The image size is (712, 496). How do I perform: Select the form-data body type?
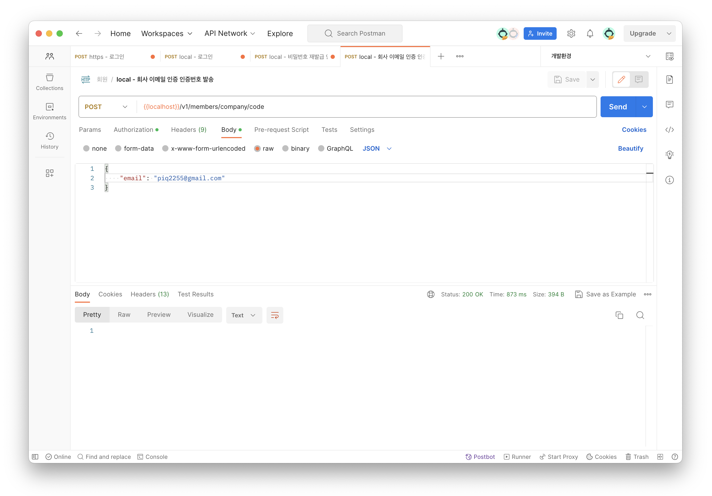click(x=118, y=149)
